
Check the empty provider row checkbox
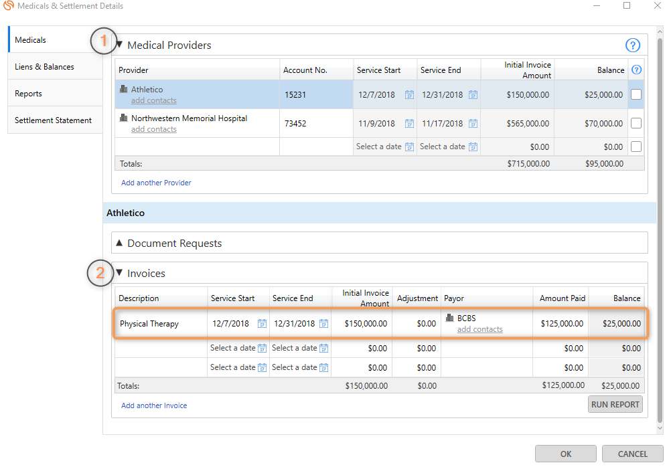point(636,147)
